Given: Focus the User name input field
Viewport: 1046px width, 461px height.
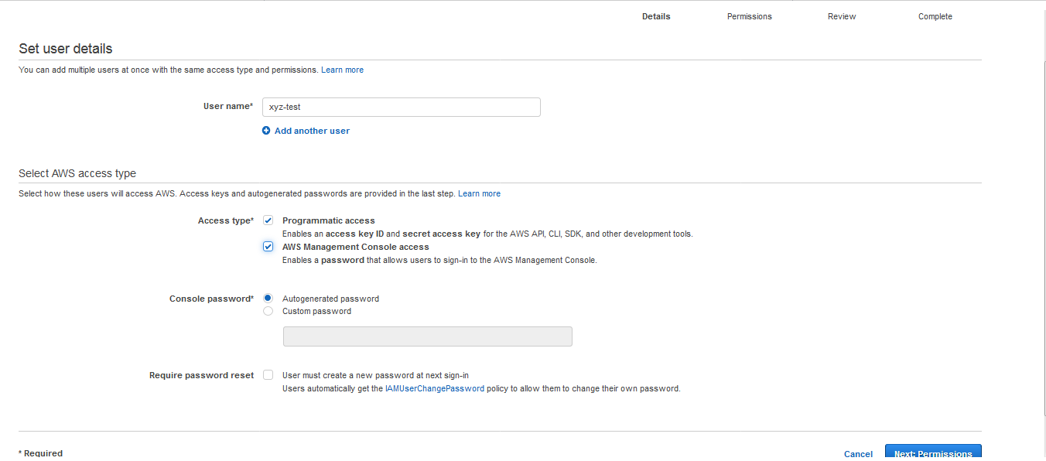Looking at the screenshot, I should click(x=401, y=107).
